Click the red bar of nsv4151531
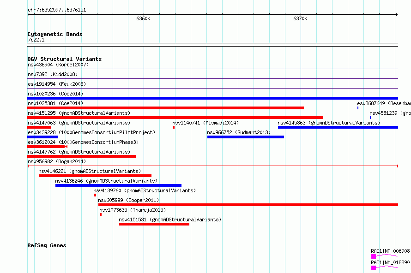411x273 pixels. [x=154, y=224]
